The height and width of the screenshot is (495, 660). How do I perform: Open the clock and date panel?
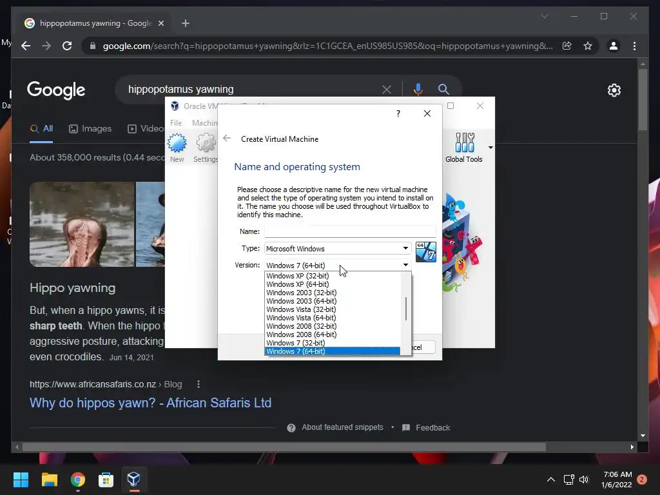click(617, 480)
